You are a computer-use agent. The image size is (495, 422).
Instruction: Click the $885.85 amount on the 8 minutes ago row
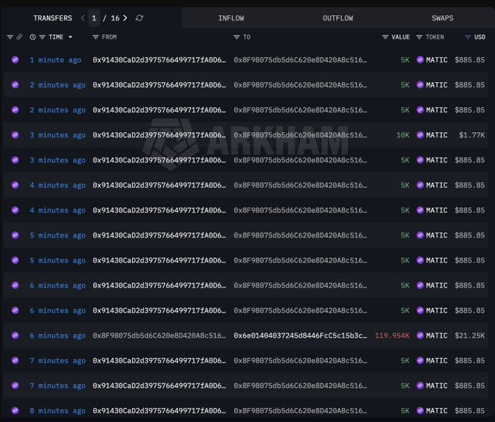[x=470, y=410]
